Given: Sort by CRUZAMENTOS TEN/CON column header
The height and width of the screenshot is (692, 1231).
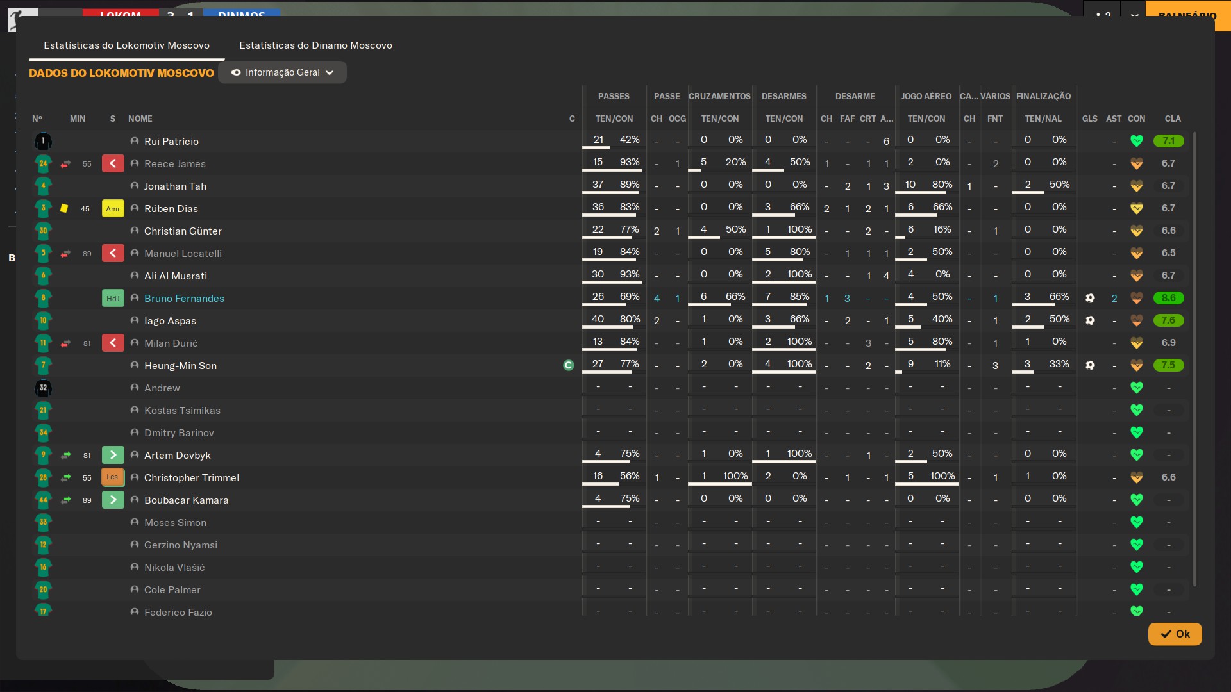Looking at the screenshot, I should [720, 119].
